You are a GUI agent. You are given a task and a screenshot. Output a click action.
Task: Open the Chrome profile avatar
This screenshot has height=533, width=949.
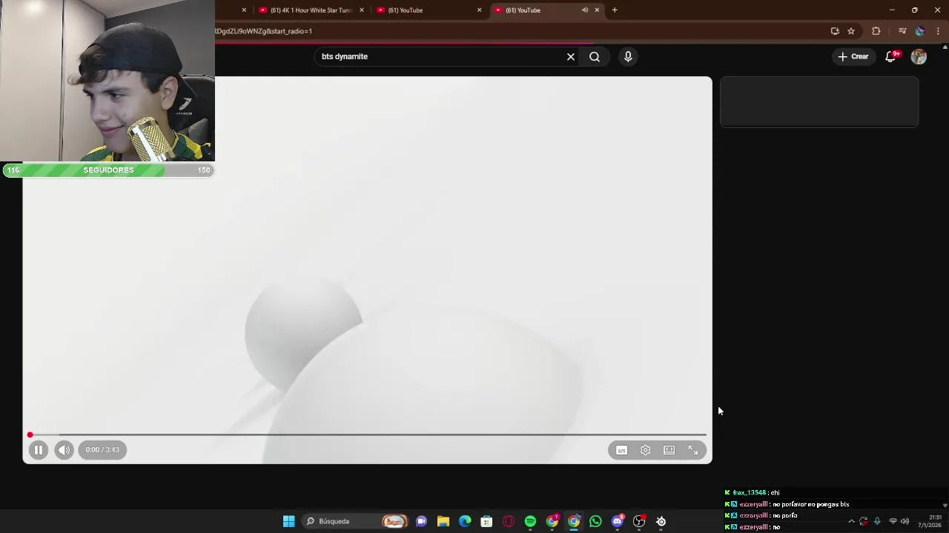tap(920, 31)
